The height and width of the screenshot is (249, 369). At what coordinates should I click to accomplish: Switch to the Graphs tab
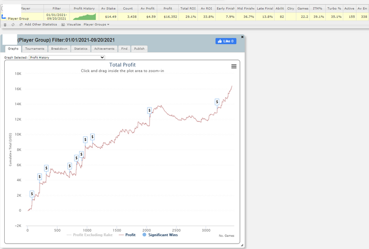pyautogui.click(x=13, y=48)
